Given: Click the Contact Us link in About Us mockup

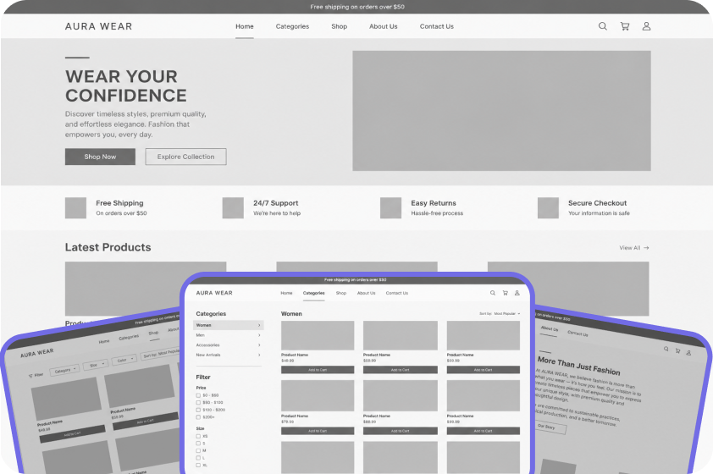Looking at the screenshot, I should (578, 333).
